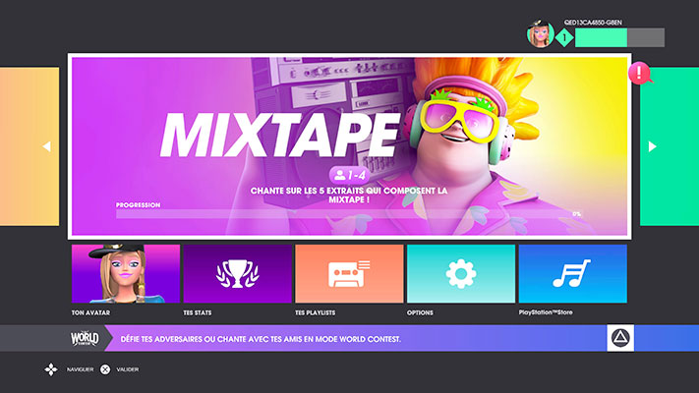This screenshot has width=699, height=393.
Task: Click the d-pad Naviguer icon
Action: 50,369
